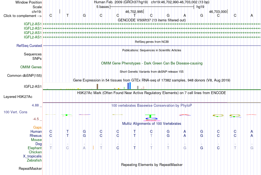Image resolution: width=261 pixels, height=175 pixels.
Task: Select the Mouse alignment row label
Action: click(x=36, y=140)
